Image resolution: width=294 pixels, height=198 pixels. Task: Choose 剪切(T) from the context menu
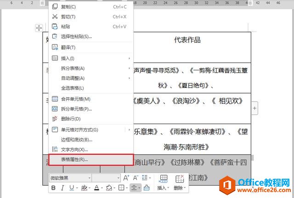91,17
